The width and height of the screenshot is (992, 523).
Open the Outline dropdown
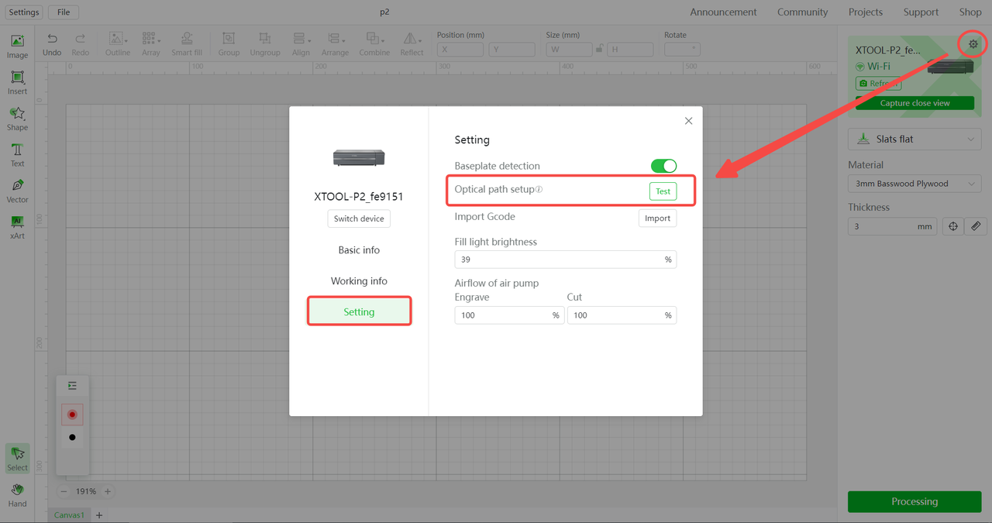click(x=118, y=44)
